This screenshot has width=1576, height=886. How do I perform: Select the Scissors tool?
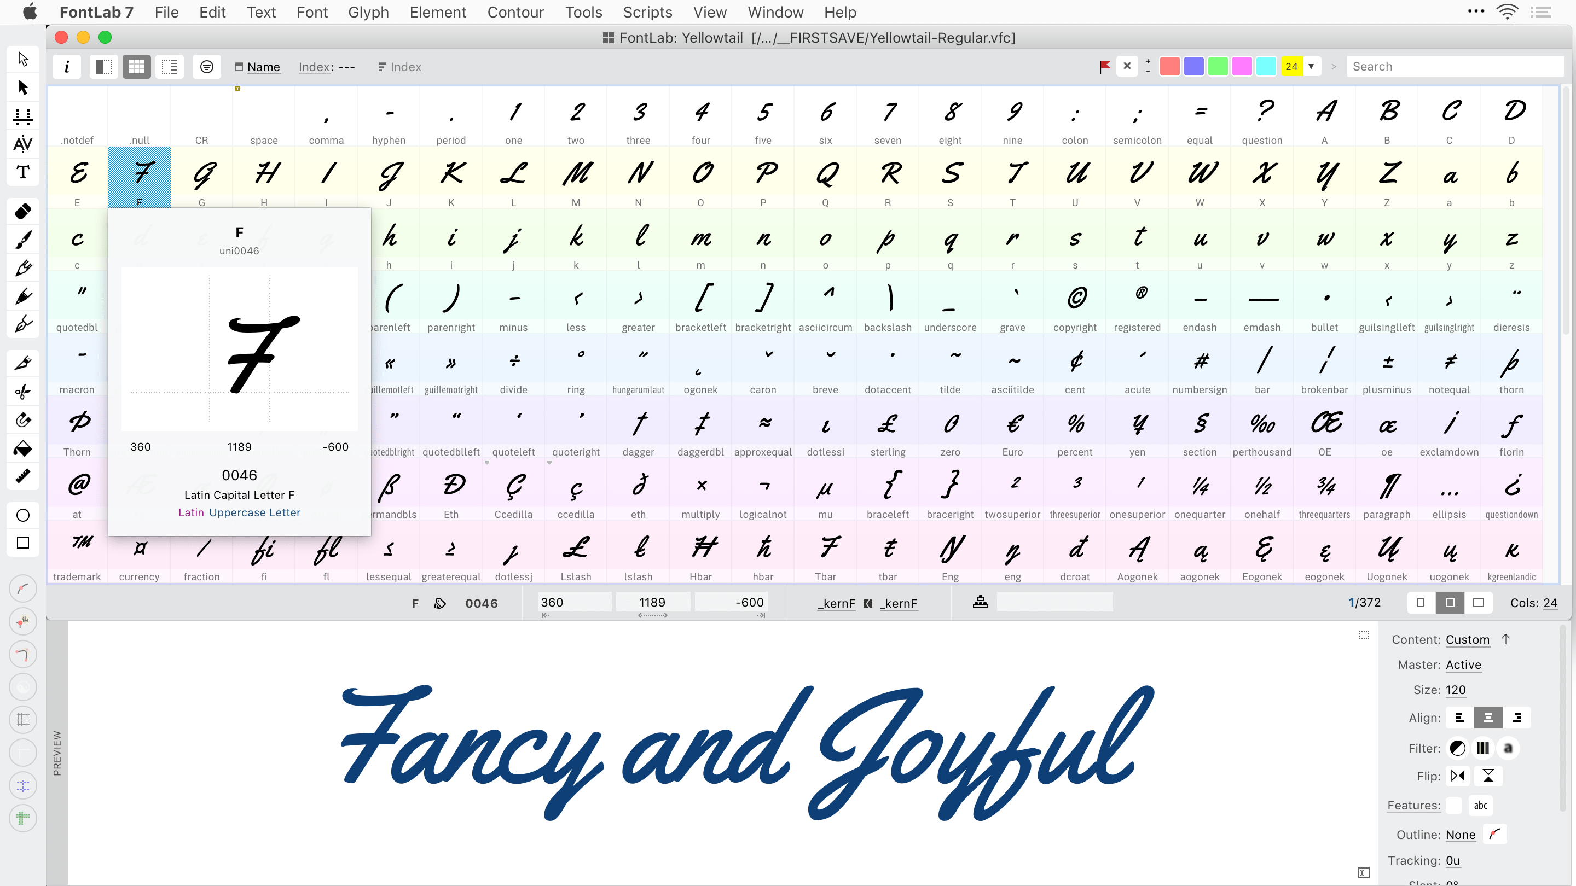22,392
